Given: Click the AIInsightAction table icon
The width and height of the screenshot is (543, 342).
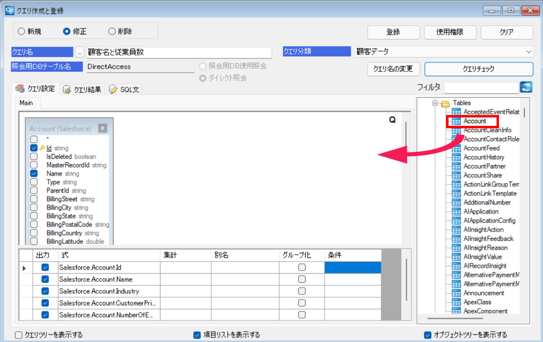Looking at the screenshot, I should [456, 230].
